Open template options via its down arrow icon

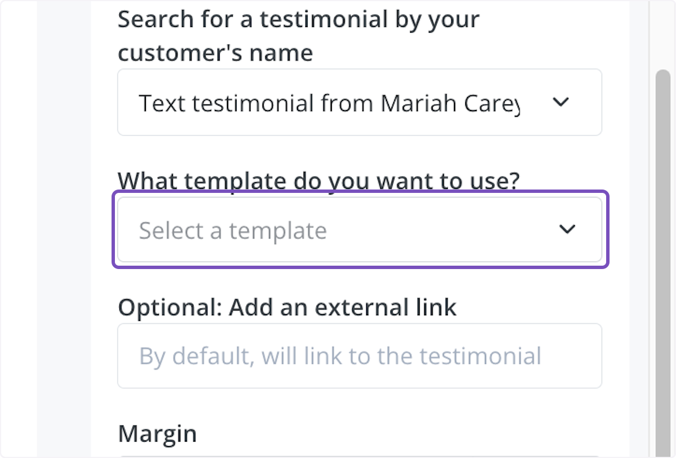tap(567, 229)
